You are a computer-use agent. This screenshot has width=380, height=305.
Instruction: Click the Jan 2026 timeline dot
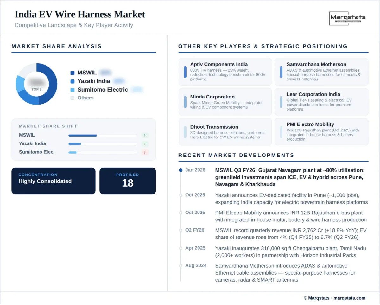click(181, 170)
